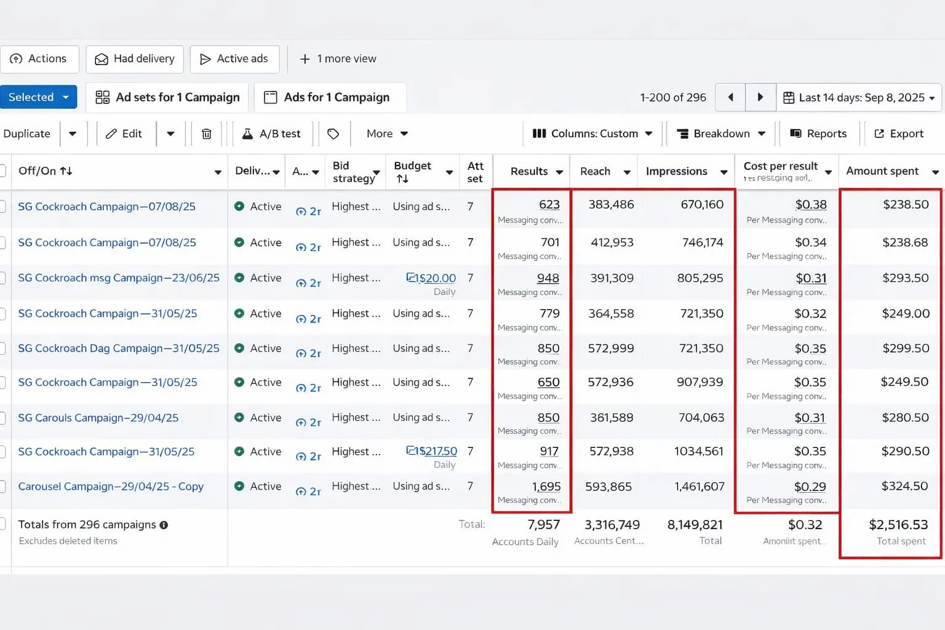Click the $0.38 cost per result

[811, 204]
